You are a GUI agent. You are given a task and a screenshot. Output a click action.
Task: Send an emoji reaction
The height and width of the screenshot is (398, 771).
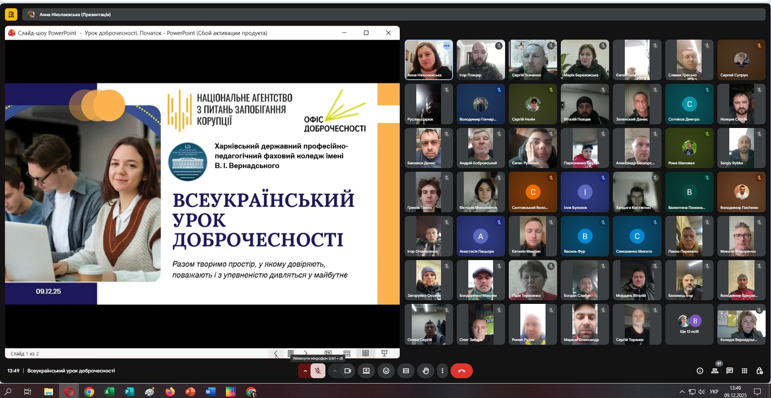coord(386,371)
